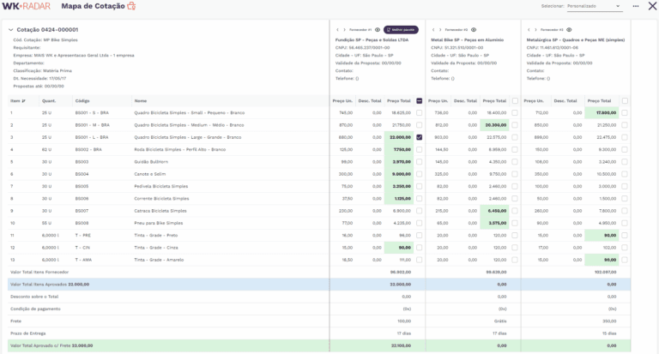Collapse the Cotação 0424-000001 section
The width and height of the screenshot is (659, 354).
point(10,29)
